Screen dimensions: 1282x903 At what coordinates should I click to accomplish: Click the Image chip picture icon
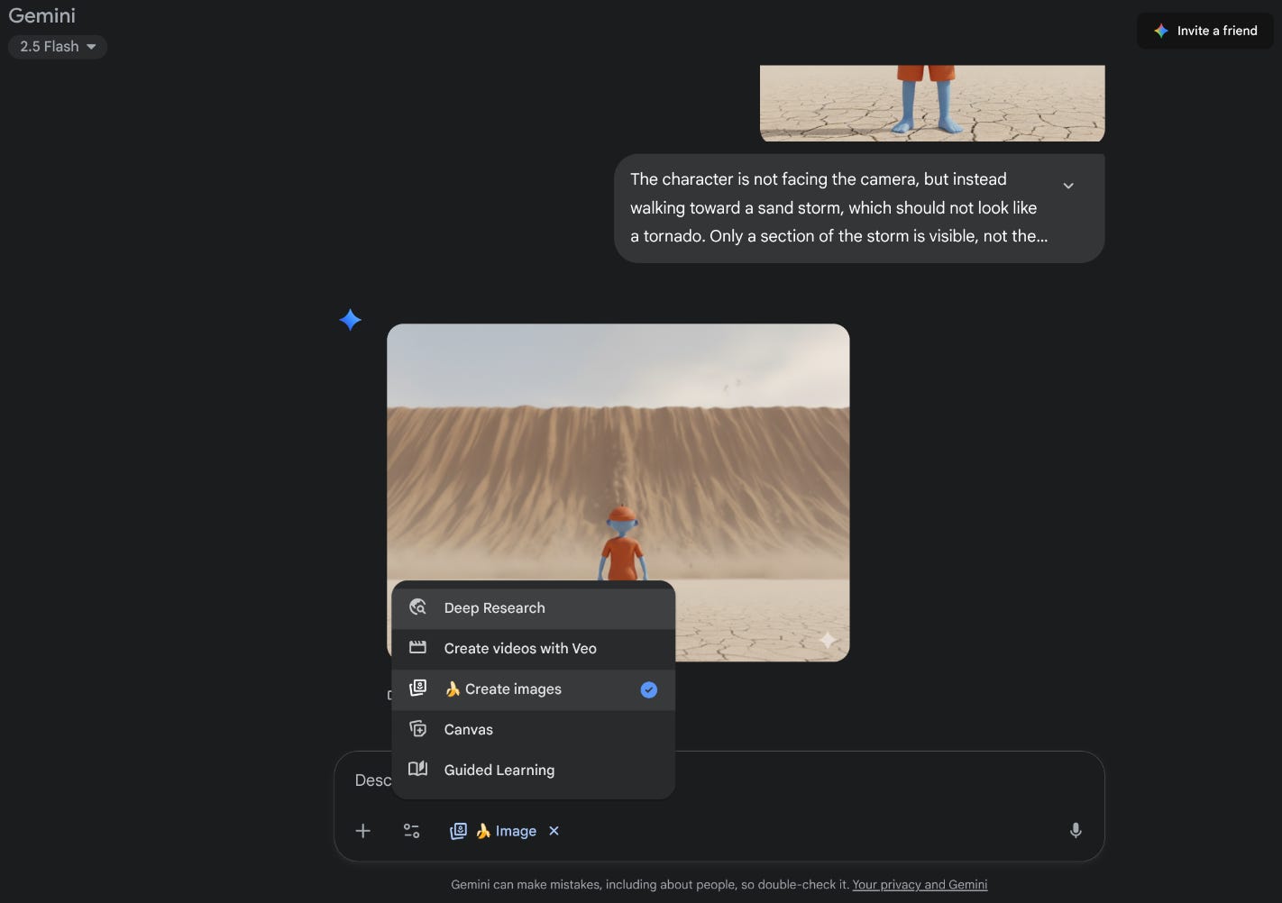click(458, 831)
